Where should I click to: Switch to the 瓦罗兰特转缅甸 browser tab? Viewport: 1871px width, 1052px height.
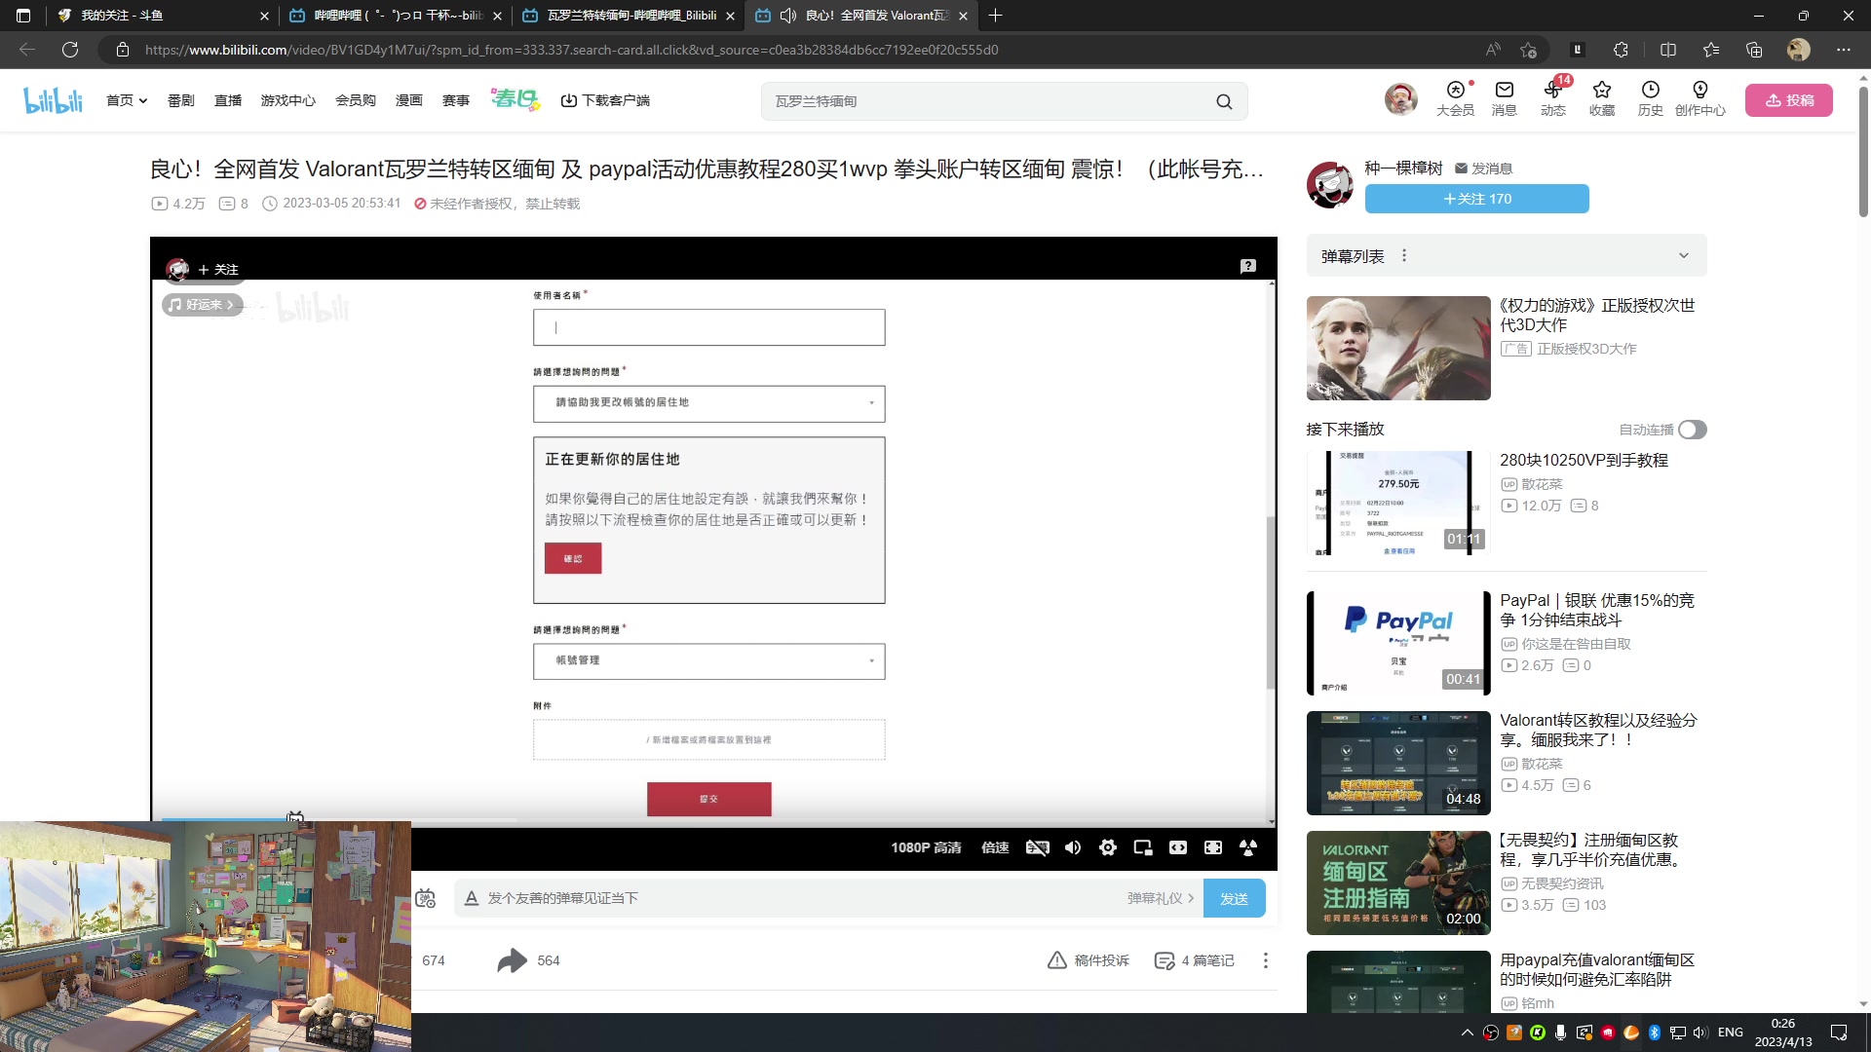[630, 16]
